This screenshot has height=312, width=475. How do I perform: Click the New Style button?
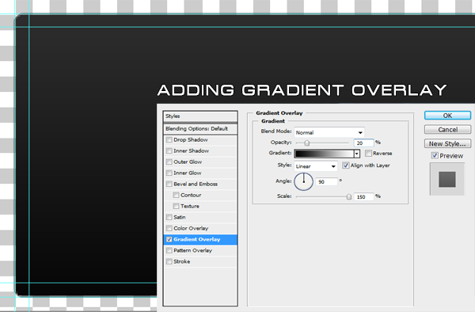click(x=447, y=143)
